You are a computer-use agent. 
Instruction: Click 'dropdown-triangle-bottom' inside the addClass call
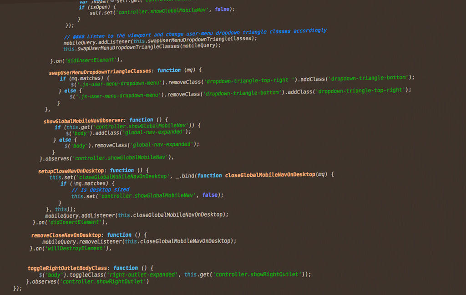(369, 78)
